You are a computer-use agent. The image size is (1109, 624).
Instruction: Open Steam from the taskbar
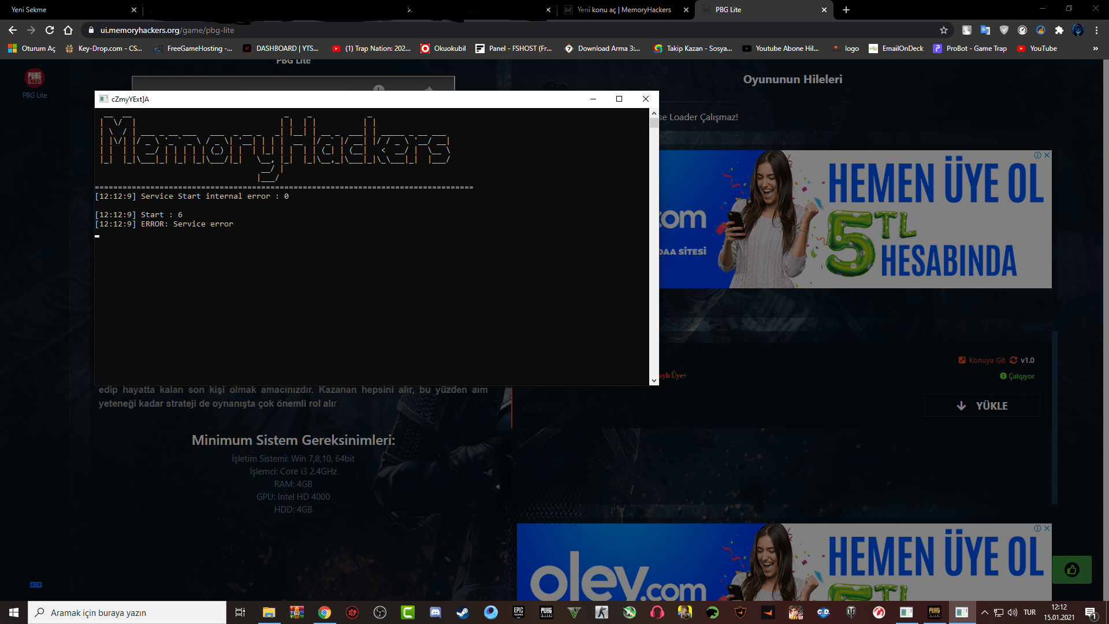463,612
